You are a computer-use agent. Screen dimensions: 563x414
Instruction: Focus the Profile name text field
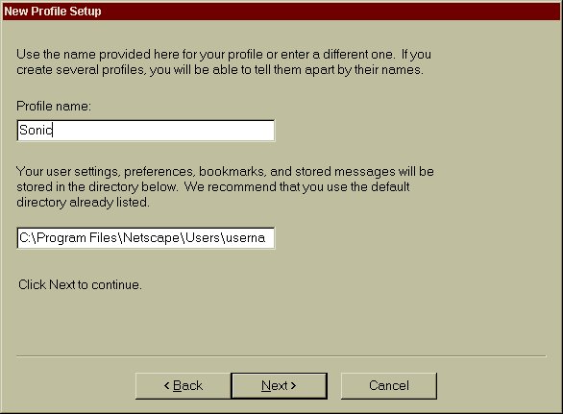(146, 131)
